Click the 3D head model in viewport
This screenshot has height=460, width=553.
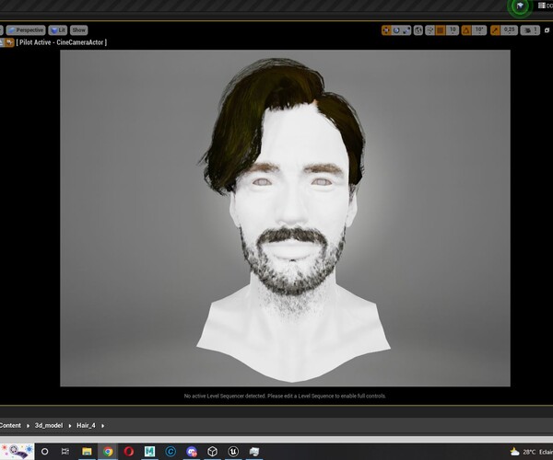click(291, 218)
